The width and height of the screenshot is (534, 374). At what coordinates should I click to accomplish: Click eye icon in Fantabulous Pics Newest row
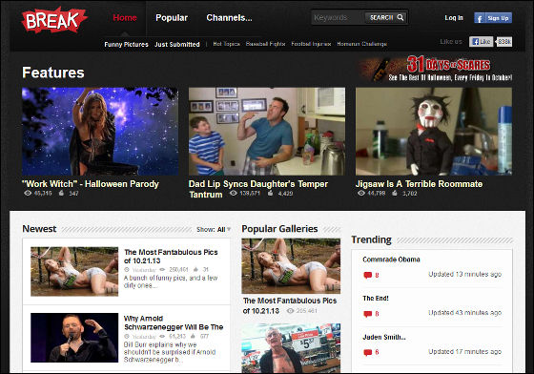pos(162,269)
